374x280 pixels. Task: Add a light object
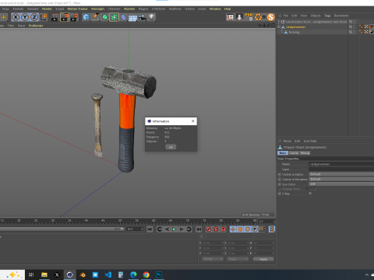[x=151, y=17]
